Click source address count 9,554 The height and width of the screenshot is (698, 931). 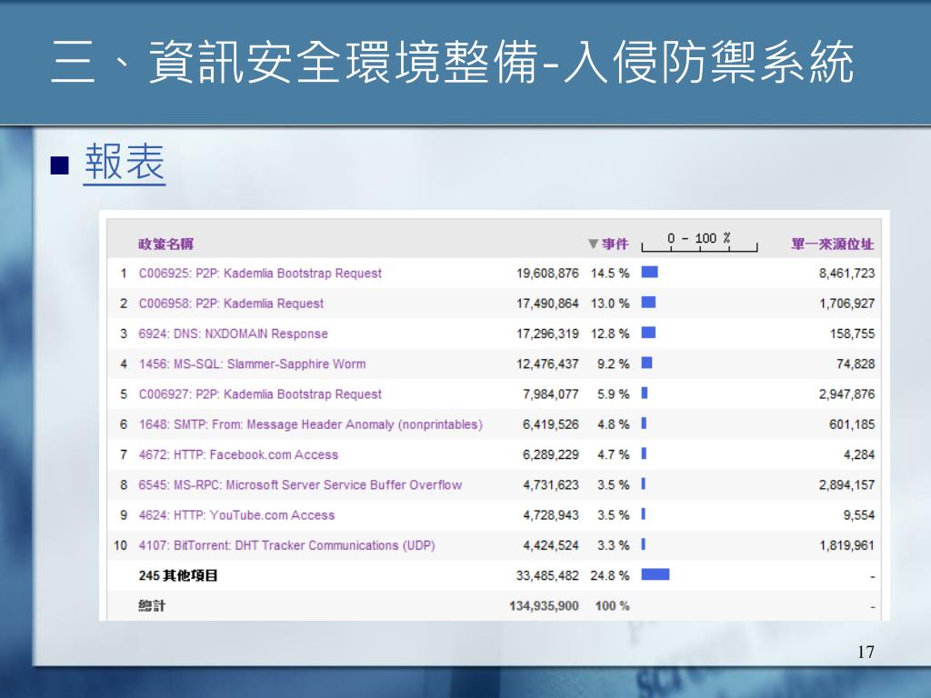click(859, 515)
